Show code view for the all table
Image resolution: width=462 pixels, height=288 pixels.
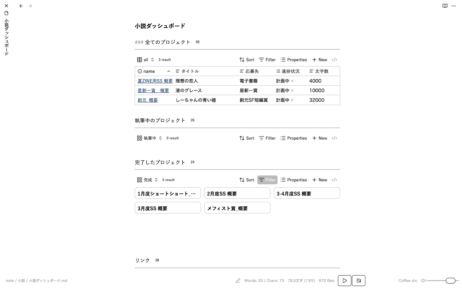click(x=334, y=60)
